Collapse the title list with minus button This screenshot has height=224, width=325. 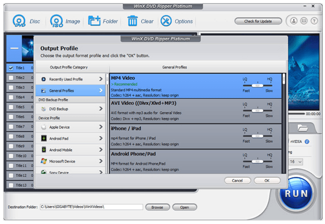14,48
